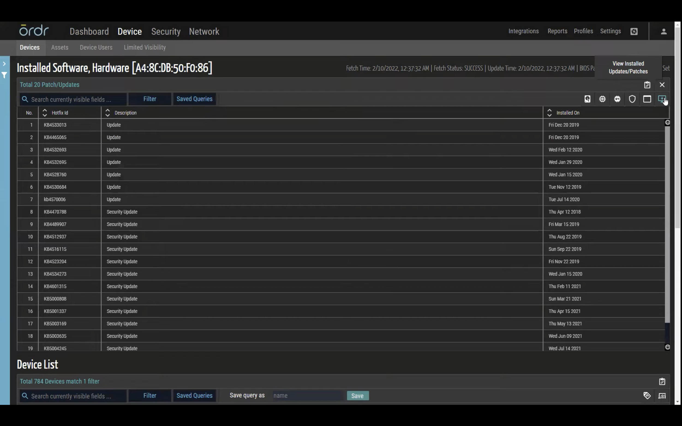Sort table by Installed On column
The width and height of the screenshot is (682, 426).
[x=549, y=113]
